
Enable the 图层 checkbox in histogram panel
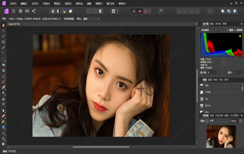[228, 30]
